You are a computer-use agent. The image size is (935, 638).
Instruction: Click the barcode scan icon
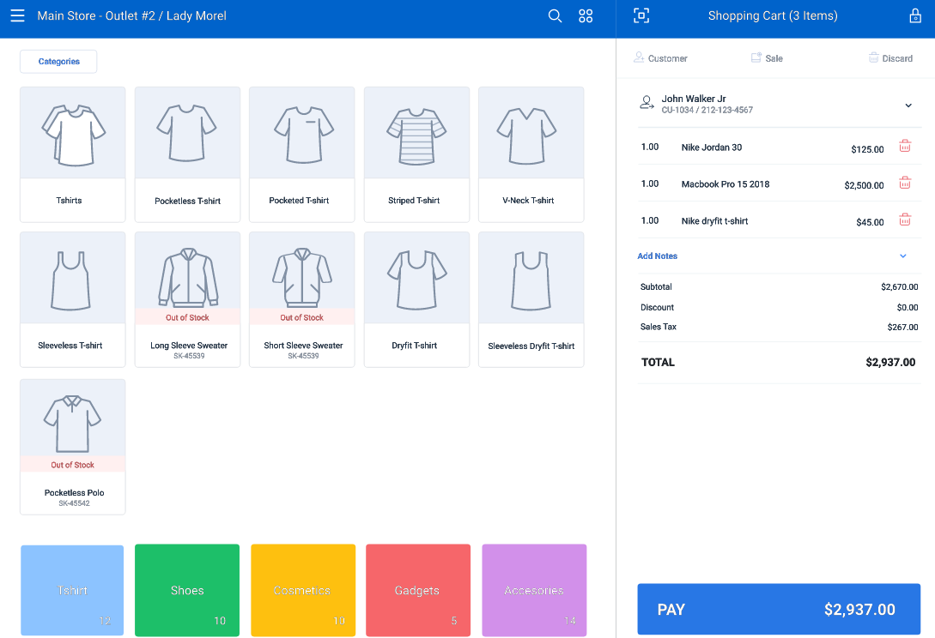point(641,15)
